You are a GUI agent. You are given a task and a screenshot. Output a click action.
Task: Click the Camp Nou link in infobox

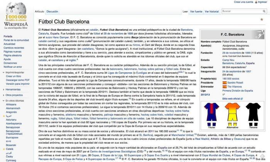point(228,60)
